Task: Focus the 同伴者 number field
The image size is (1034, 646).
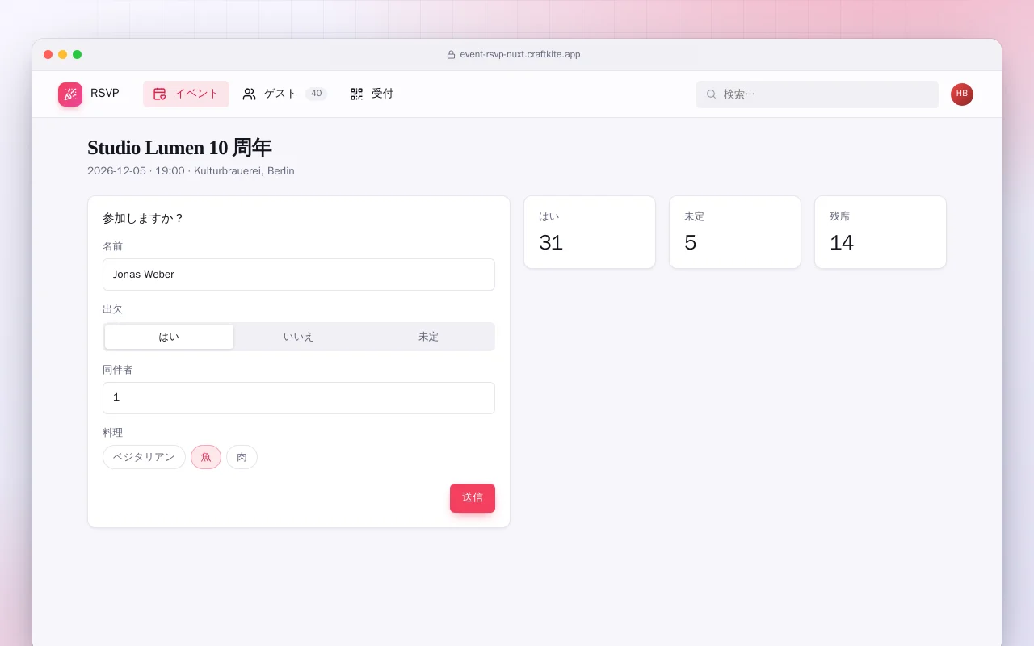Action: (299, 398)
